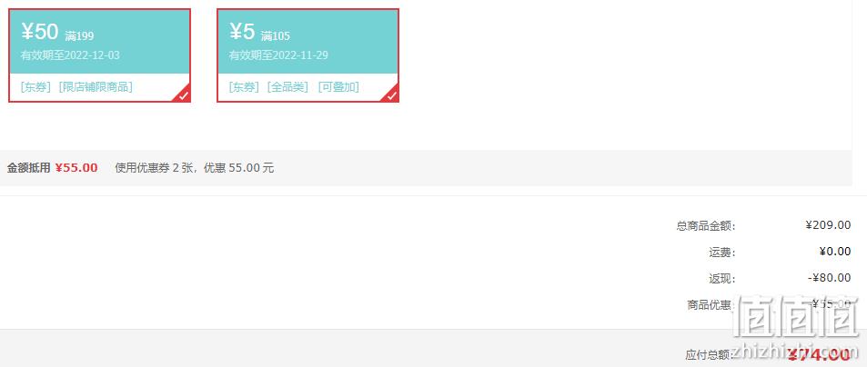Click the zhizhizhi.com watermark text
The image size is (867, 367).
pos(795,352)
